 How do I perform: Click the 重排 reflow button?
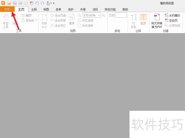coord(72,20)
